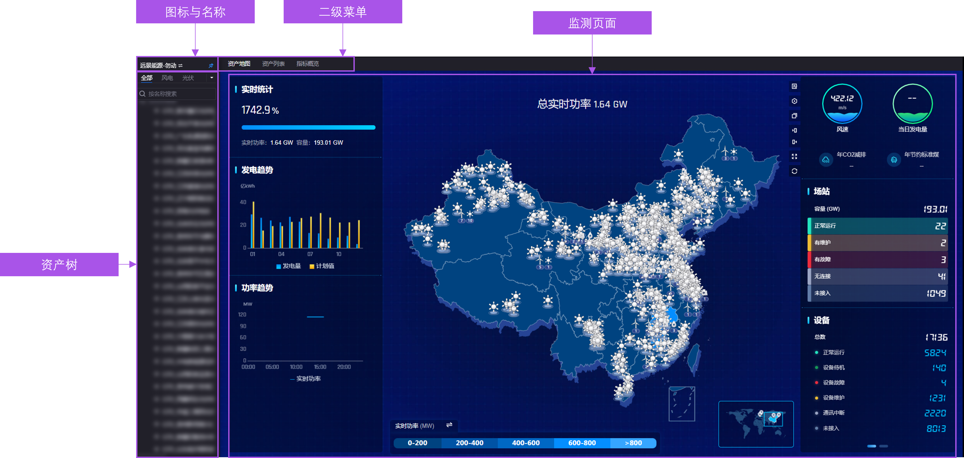Select the 600-800 power range legend
This screenshot has width=964, height=458.
(582, 443)
